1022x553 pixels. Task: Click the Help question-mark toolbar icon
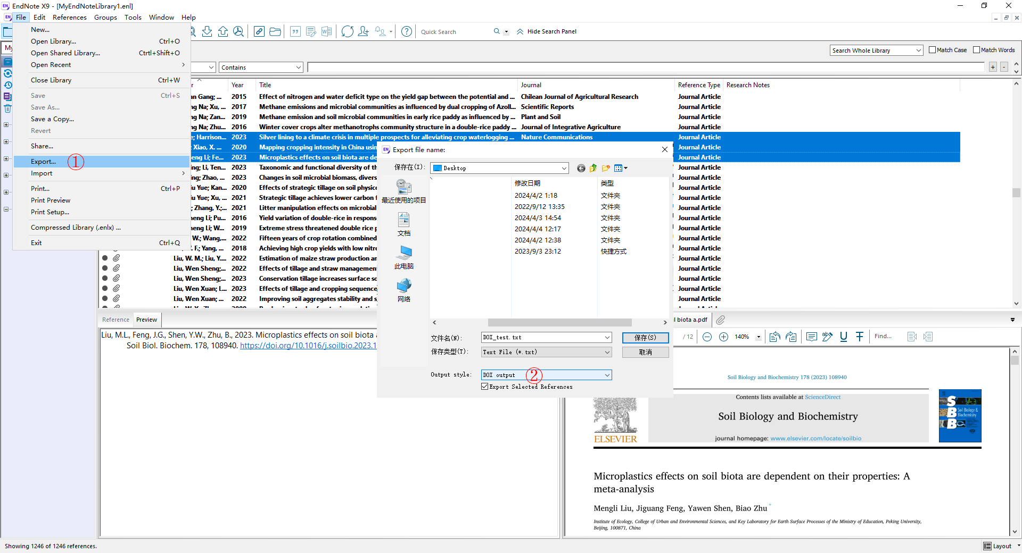(x=407, y=31)
